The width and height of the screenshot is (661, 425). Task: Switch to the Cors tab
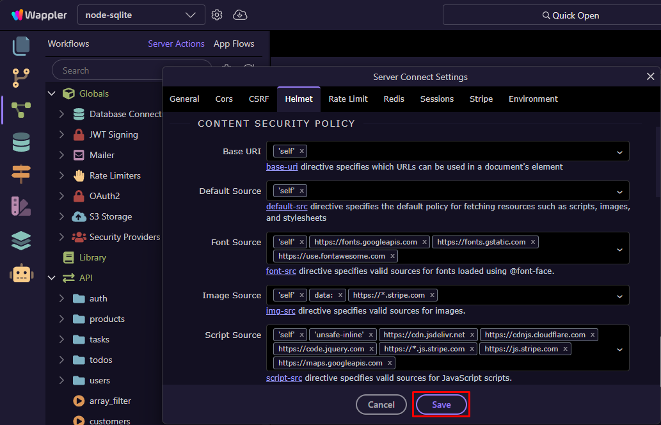click(224, 99)
